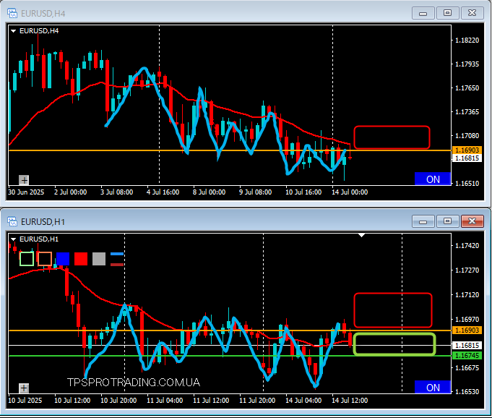
Task: Click the EURUSD,H1 window chart icon
Action: tap(12, 221)
